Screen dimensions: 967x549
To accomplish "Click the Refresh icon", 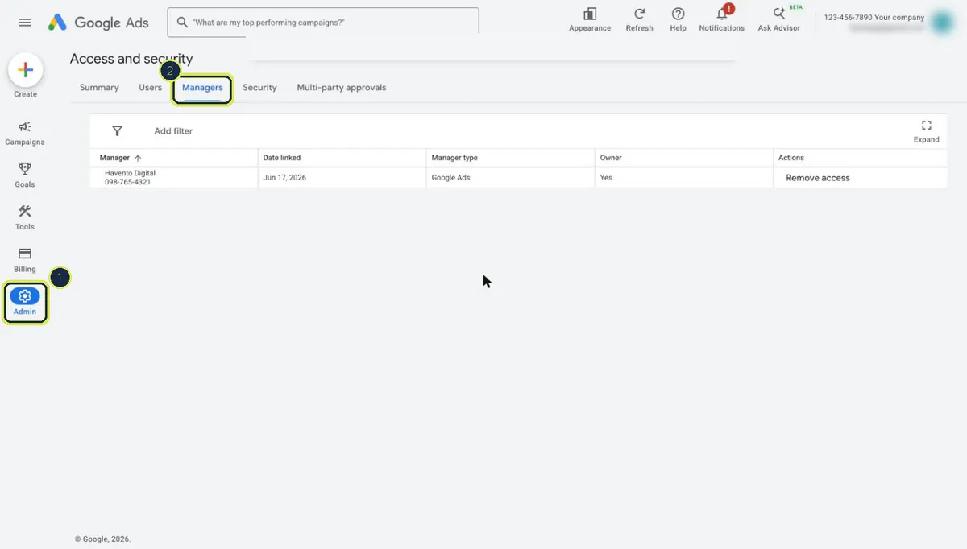I will coord(639,20).
